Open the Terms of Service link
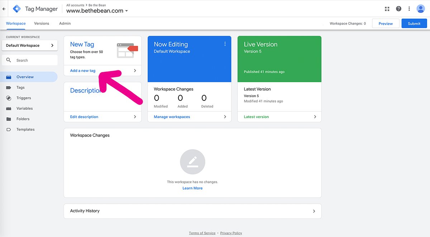The height and width of the screenshot is (237, 430). (202, 233)
